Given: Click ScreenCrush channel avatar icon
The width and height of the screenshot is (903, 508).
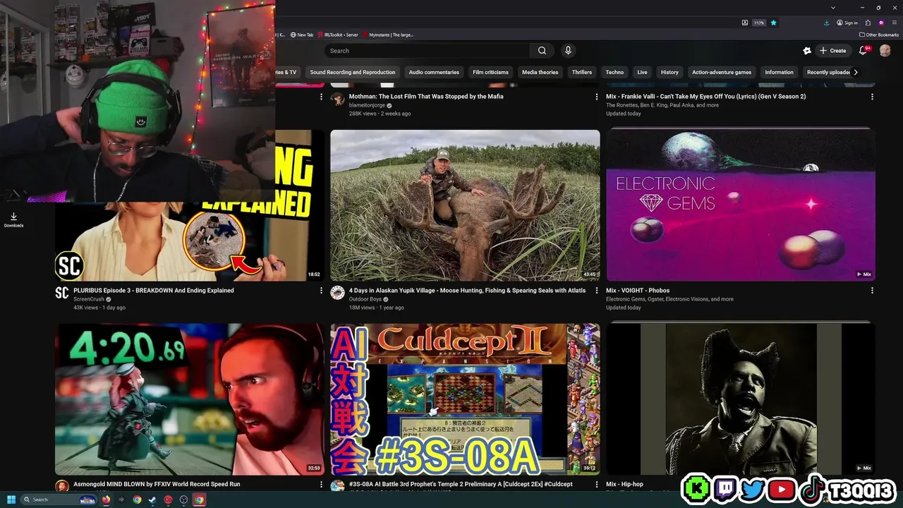Looking at the screenshot, I should 62,293.
